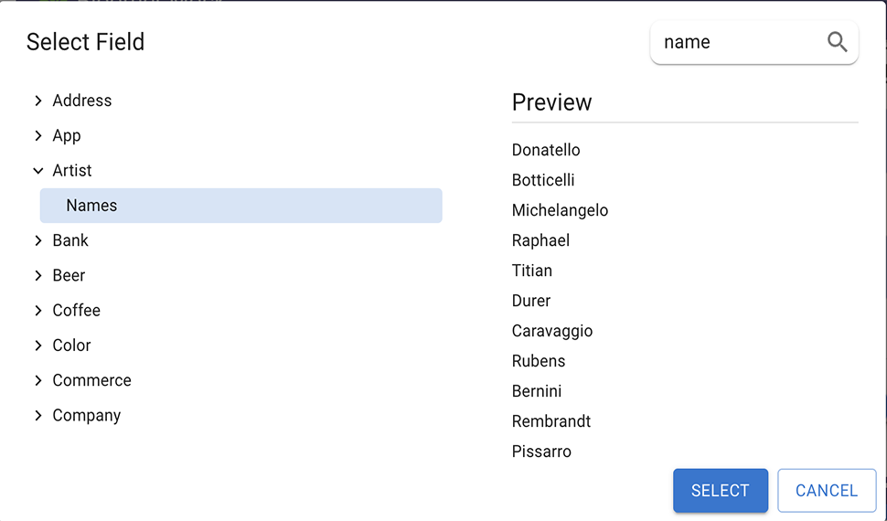Click the Company tree label
Image resolution: width=887 pixels, height=521 pixels.
coord(87,416)
